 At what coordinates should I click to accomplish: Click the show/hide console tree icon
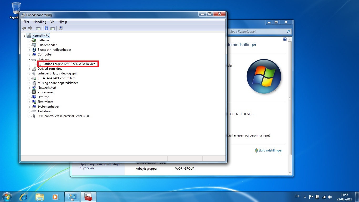pos(38,28)
